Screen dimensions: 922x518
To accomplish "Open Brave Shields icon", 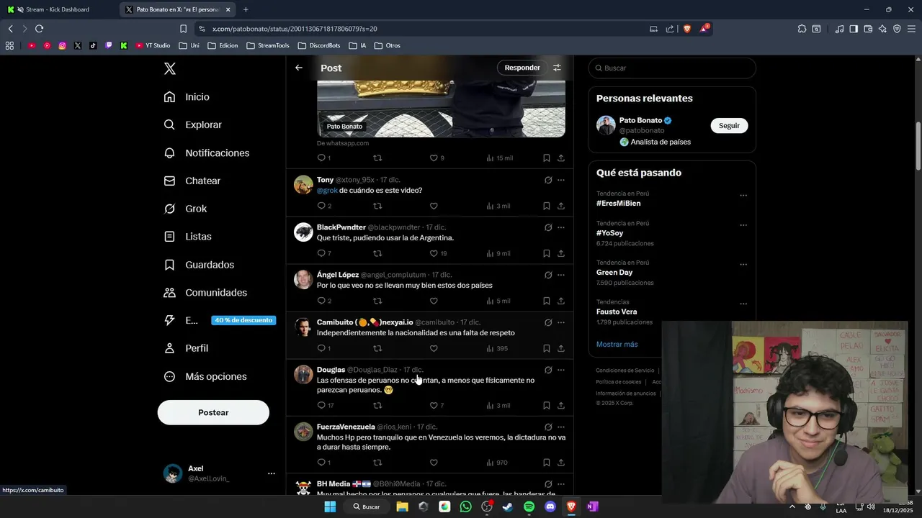I will point(687,29).
